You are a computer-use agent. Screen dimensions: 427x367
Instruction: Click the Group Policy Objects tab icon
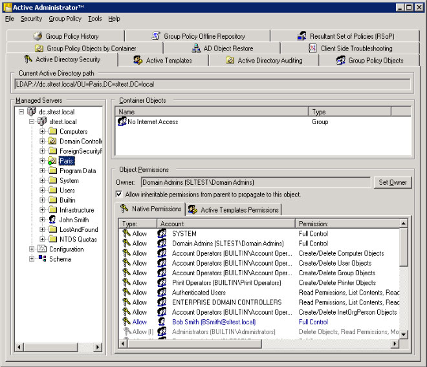tap(341, 60)
